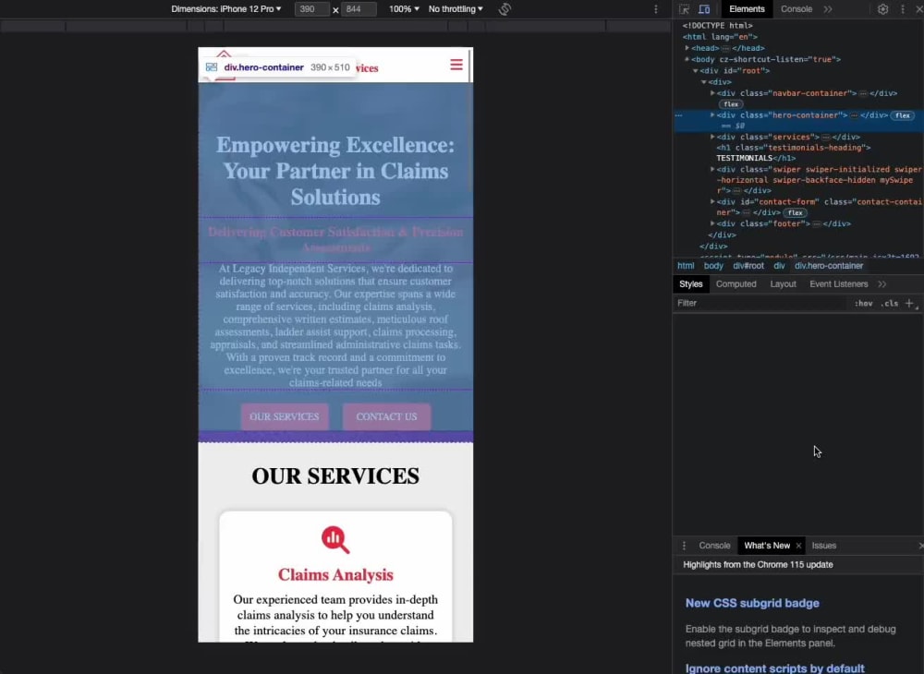Screen dimensions: 924x674
Task: Open device toolbar more options menu
Action: 656,9
